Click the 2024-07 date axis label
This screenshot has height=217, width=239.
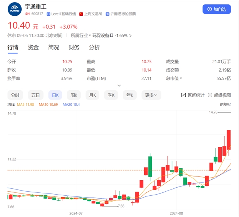(76, 213)
